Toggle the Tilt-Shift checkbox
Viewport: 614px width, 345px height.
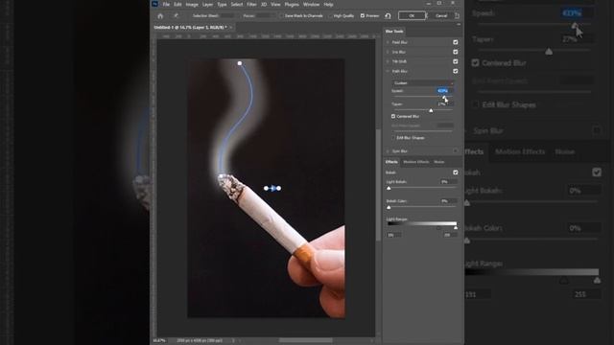(x=456, y=61)
